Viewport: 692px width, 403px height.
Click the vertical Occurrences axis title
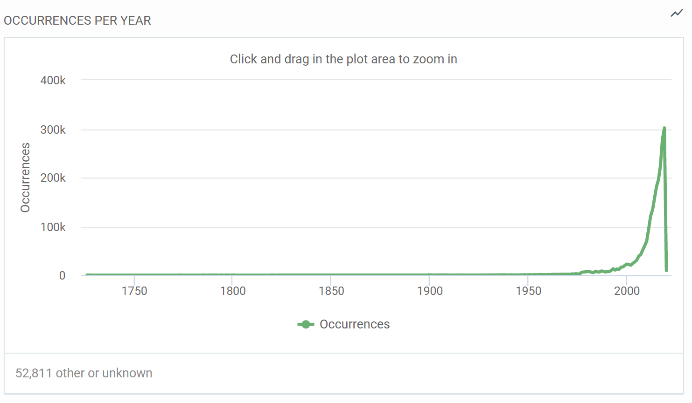click(25, 178)
